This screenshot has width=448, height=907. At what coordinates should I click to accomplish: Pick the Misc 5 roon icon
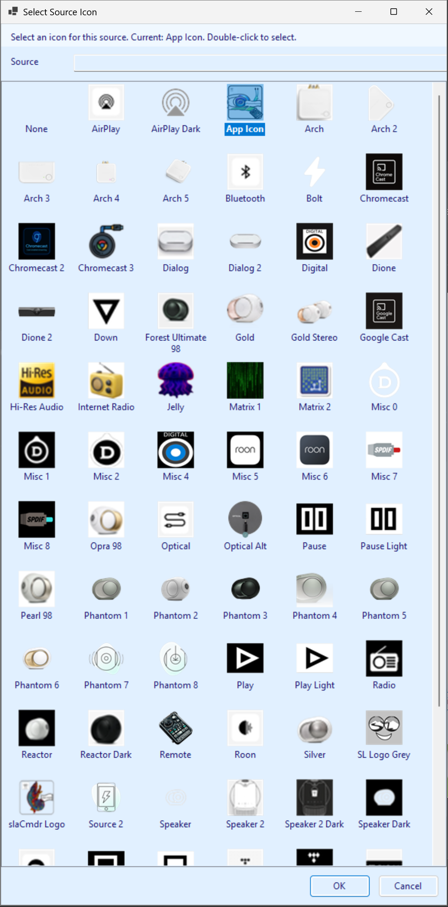click(245, 450)
